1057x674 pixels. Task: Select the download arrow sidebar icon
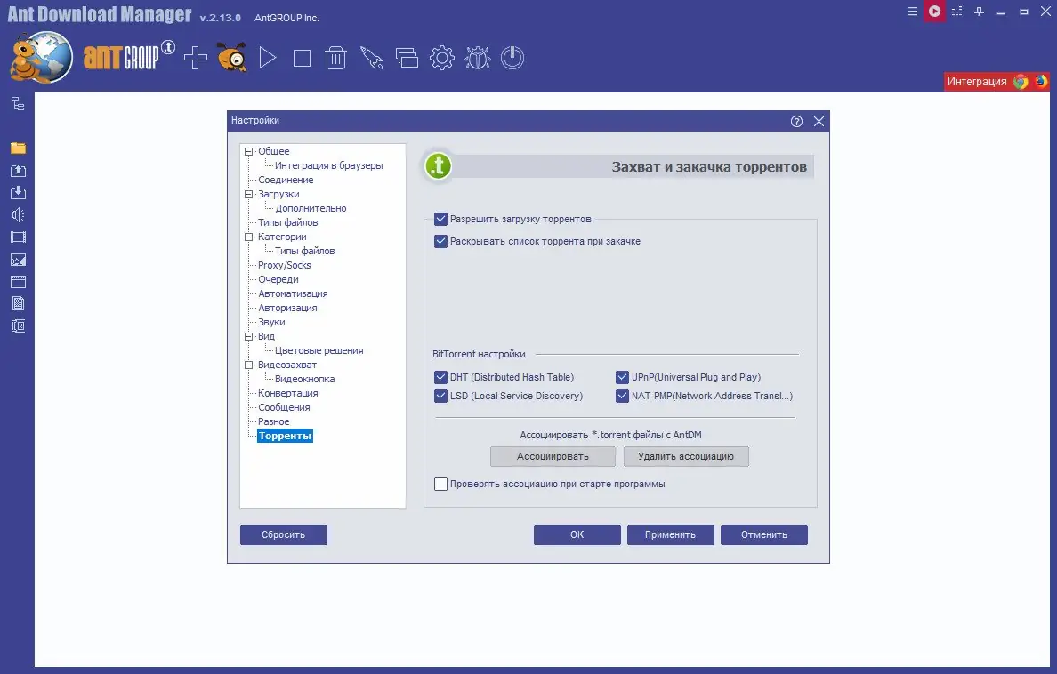coord(18,193)
